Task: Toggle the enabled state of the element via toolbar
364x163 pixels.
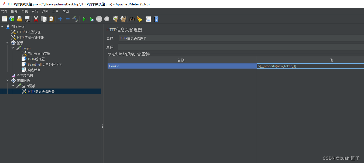Action: [x=75, y=19]
